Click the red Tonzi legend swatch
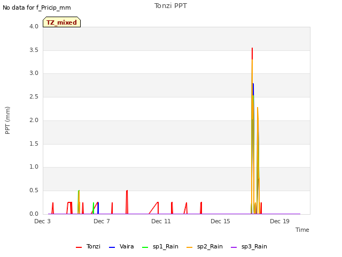This screenshot has height=257, width=342. [79, 247]
